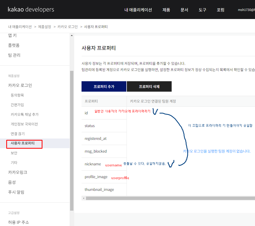Open 카카오 로그인 in sidebar
This screenshot has width=255, height=226.
20,85
